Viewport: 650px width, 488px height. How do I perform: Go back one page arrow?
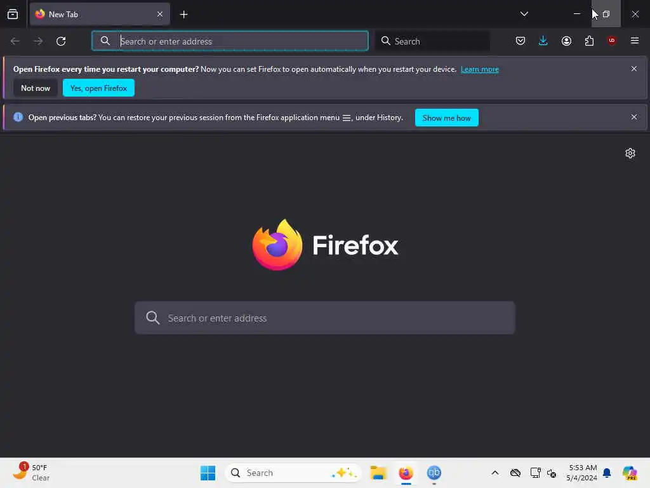(15, 41)
